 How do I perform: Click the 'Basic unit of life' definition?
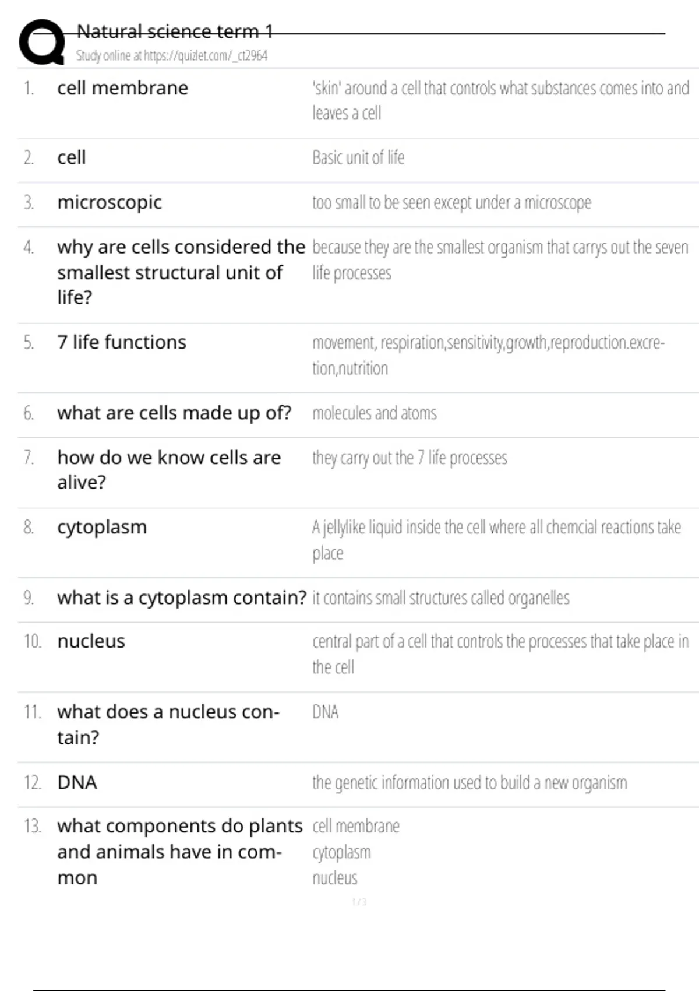click(x=358, y=157)
